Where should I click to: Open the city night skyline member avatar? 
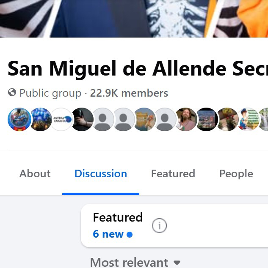(x=207, y=119)
